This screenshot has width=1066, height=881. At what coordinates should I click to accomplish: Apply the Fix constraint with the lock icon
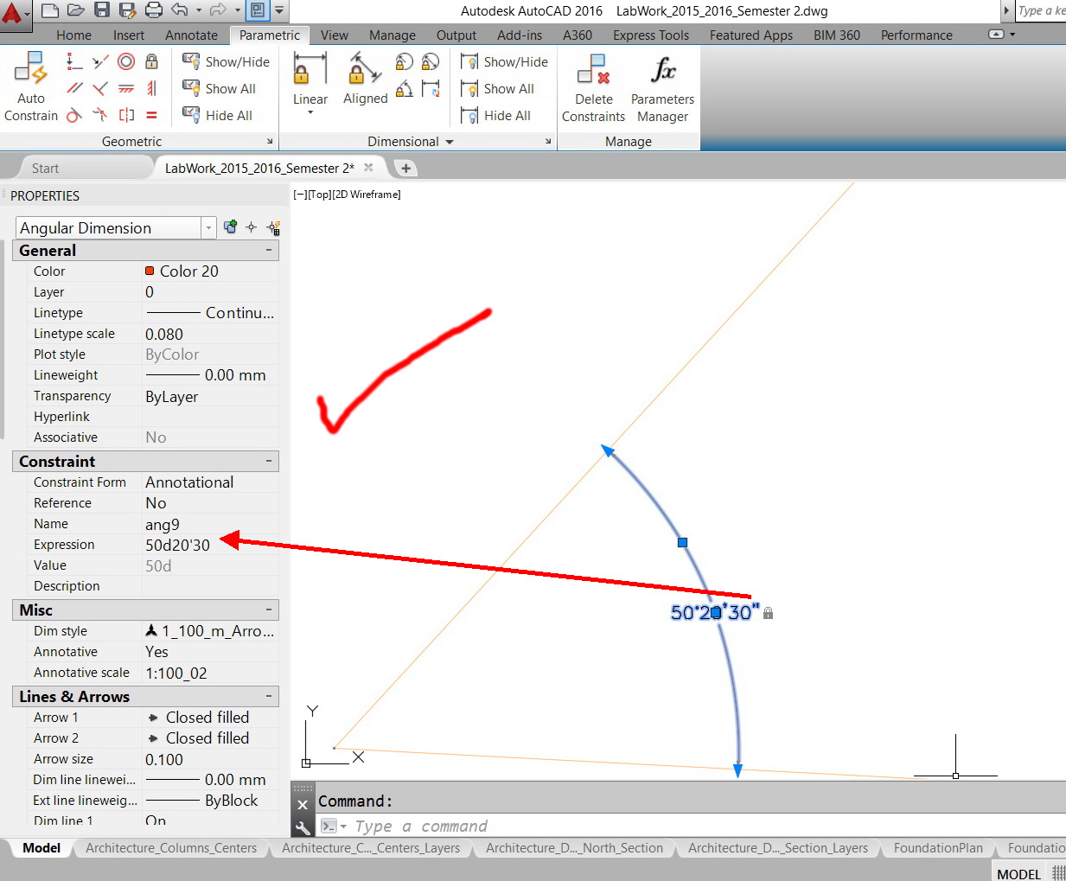tap(150, 63)
